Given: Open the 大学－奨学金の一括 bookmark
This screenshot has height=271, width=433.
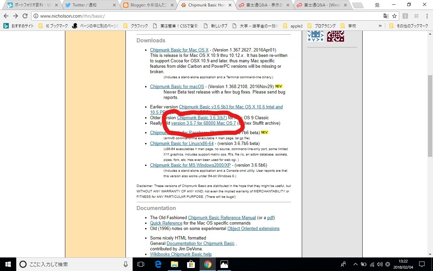Looking at the screenshot, I should click(255, 26).
